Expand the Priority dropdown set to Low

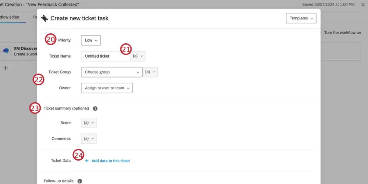pyautogui.click(x=90, y=40)
